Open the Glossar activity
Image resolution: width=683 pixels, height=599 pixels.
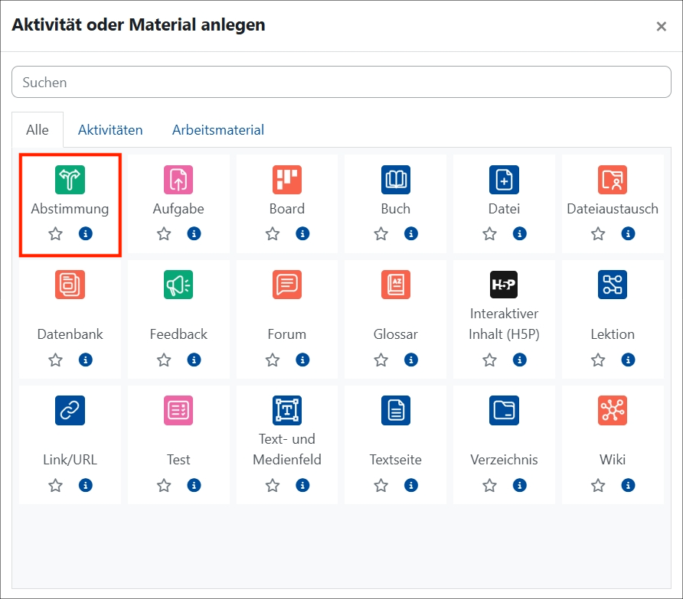[395, 284]
